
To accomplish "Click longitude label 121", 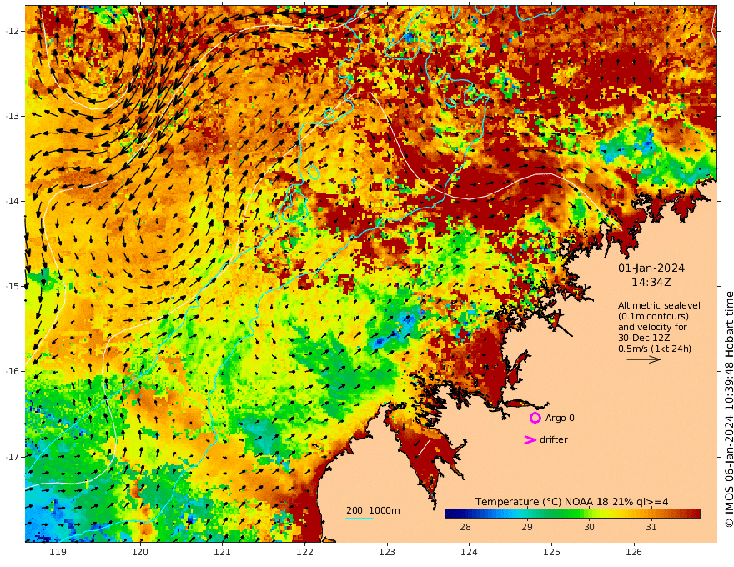I will (x=223, y=553).
